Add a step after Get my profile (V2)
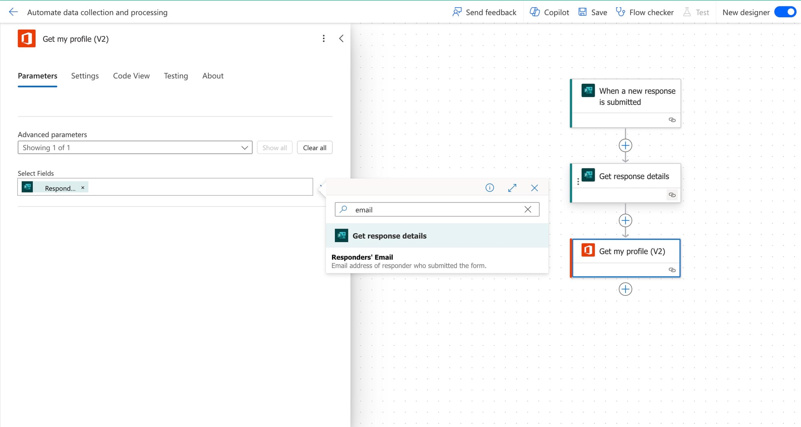Screen dimensions: 801x427 click(x=625, y=289)
